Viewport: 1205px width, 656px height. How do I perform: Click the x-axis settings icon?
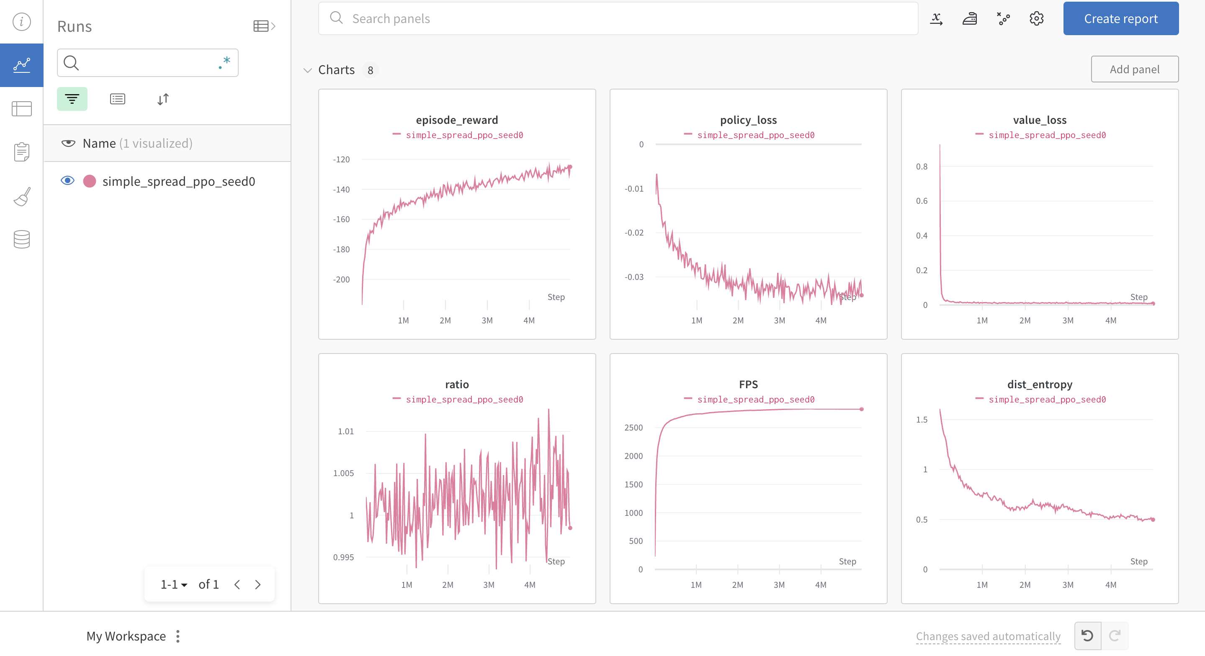[936, 19]
